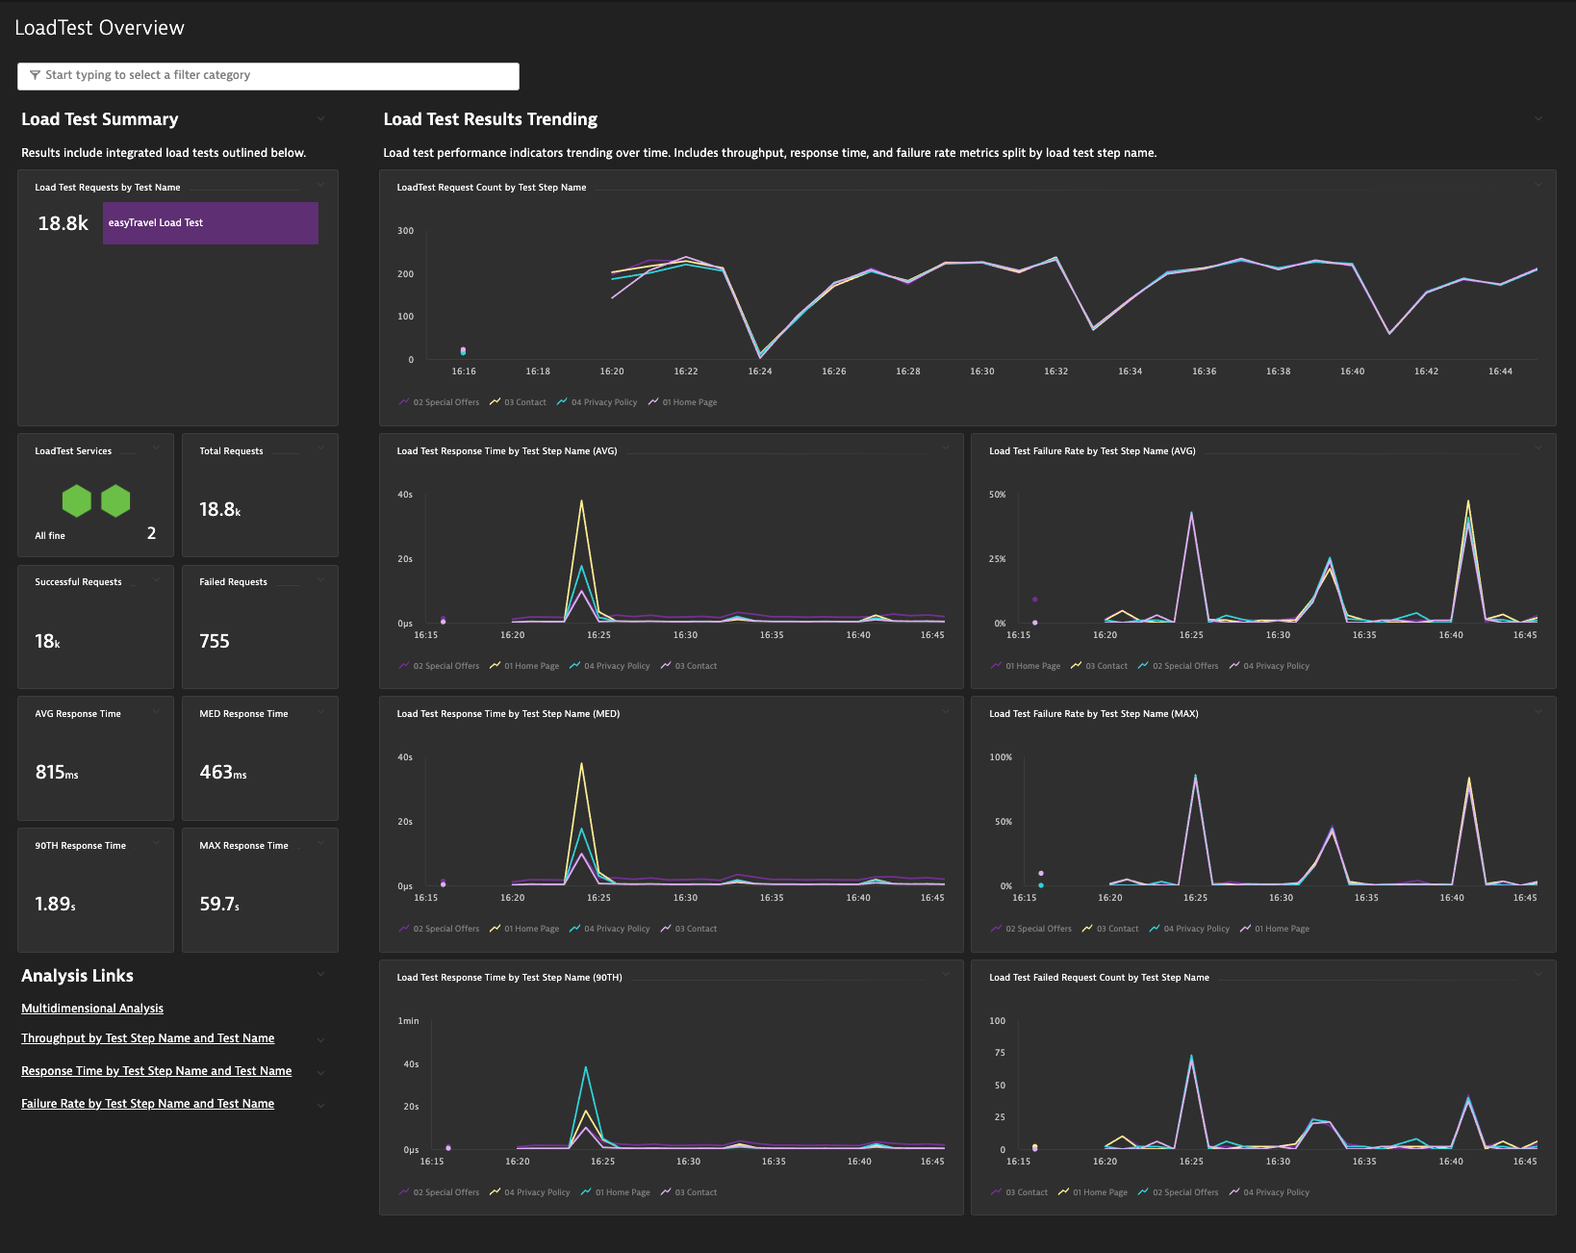The height and width of the screenshot is (1253, 1576).
Task: Toggle 02 Special Offers series in Response Time (90TH) chart
Action: click(x=439, y=1192)
